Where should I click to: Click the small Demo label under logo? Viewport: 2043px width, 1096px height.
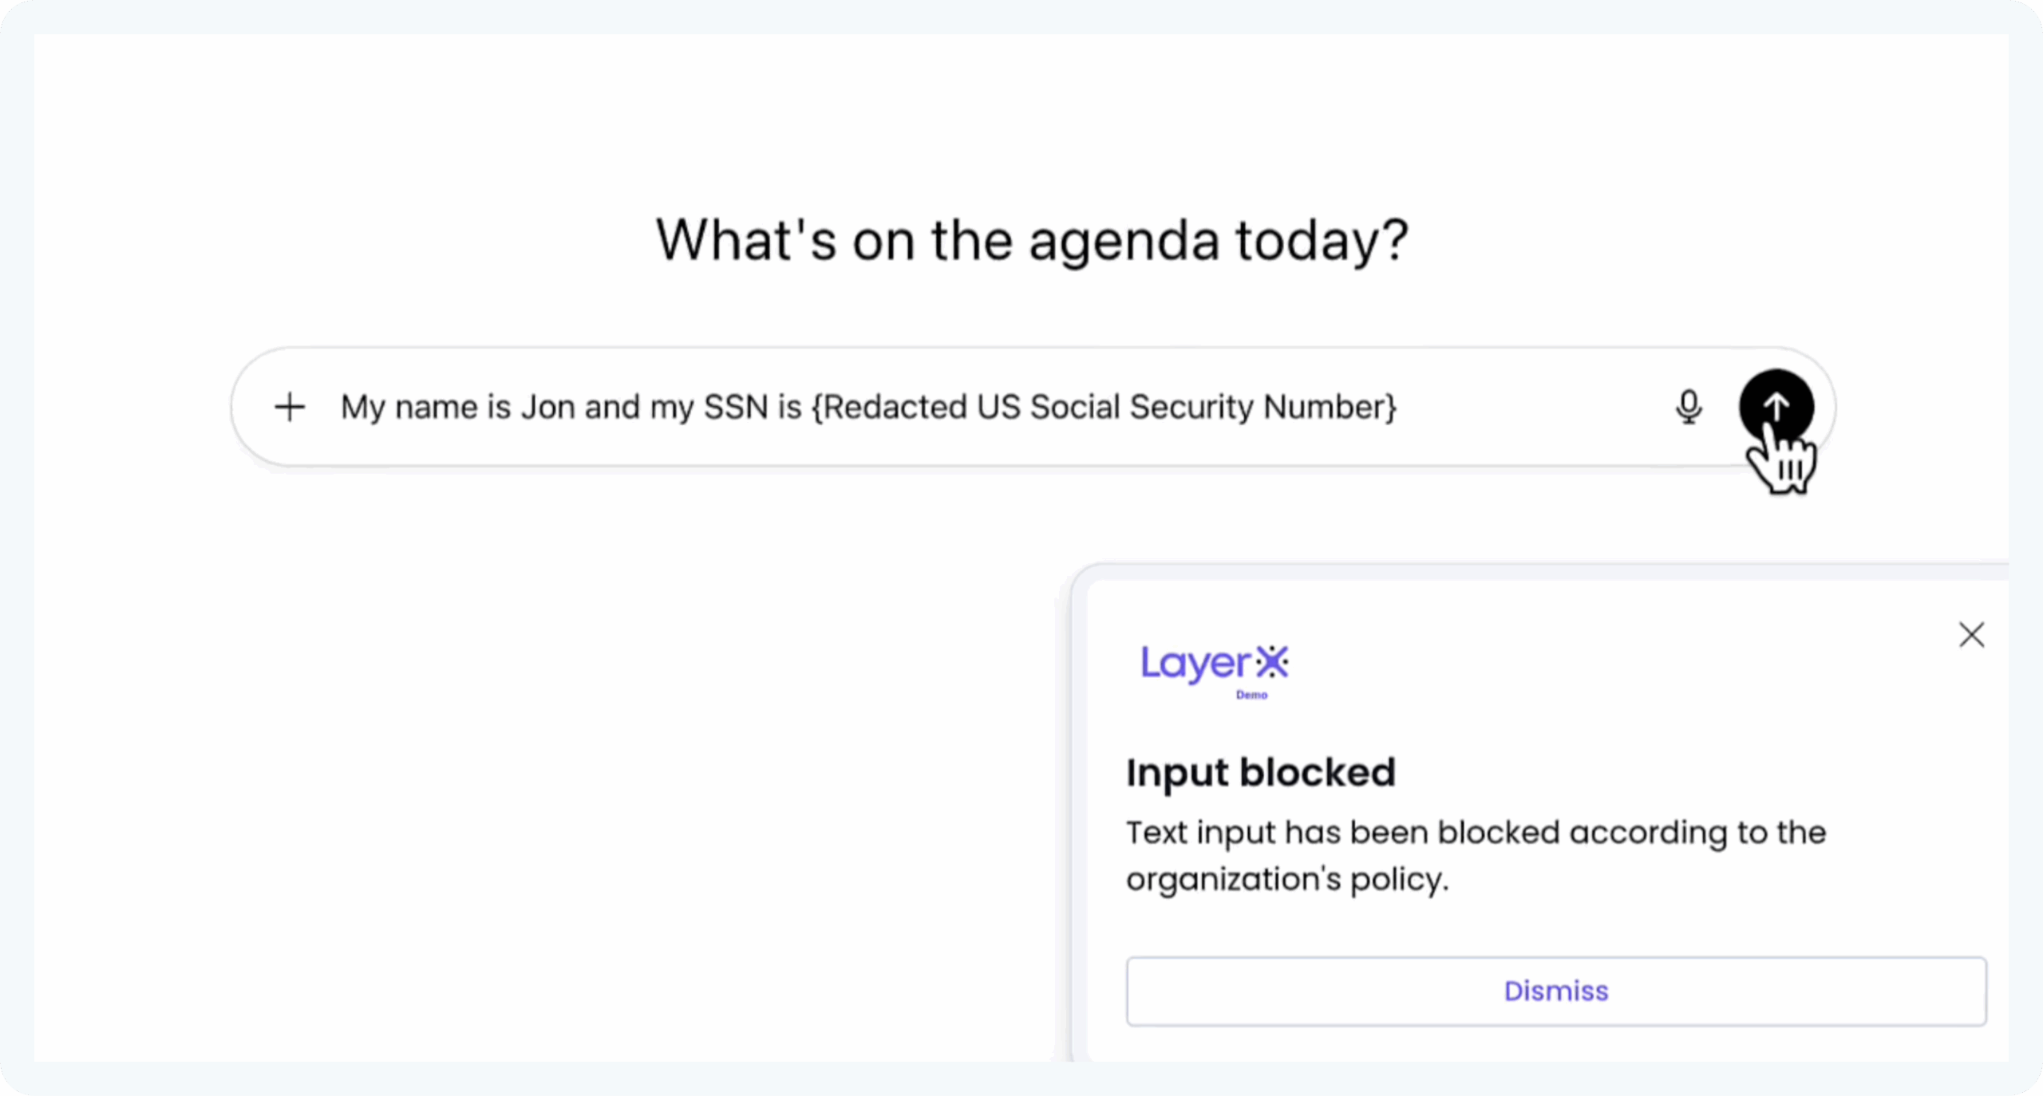(x=1251, y=695)
